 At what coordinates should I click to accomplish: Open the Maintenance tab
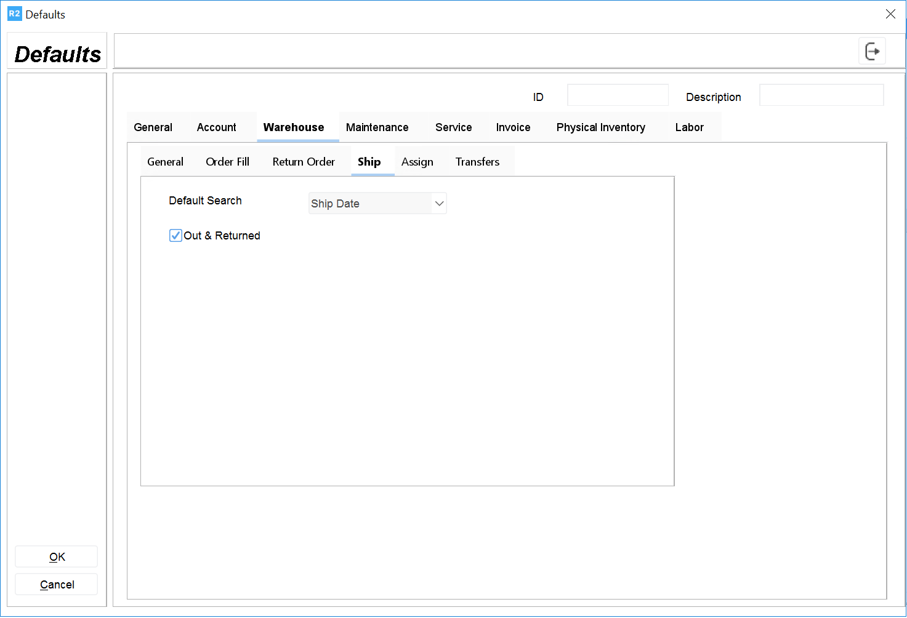coord(377,127)
